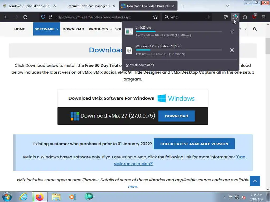Open the red extension with the badge
The height and width of the screenshot is (202, 270).
click(254, 17)
